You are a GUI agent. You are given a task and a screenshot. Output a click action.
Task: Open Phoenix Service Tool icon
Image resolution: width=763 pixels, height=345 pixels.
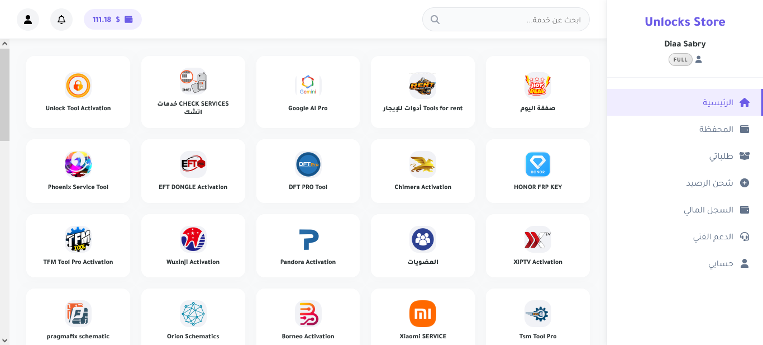point(78,164)
